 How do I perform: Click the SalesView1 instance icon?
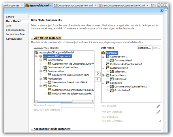(x=112, y=72)
